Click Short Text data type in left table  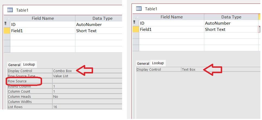86,31
